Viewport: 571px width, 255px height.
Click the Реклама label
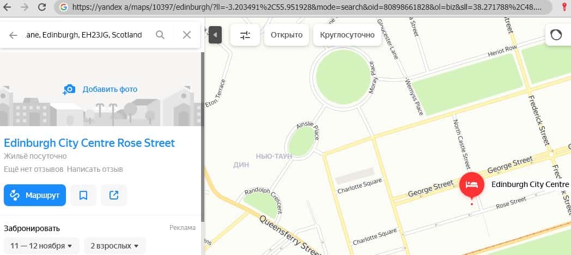183,228
